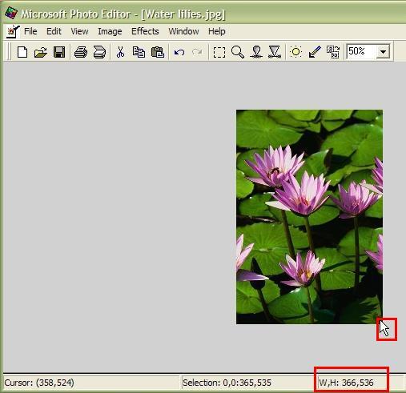Cut the selection with the scissors icon
The image size is (406, 393).
pyautogui.click(x=120, y=52)
